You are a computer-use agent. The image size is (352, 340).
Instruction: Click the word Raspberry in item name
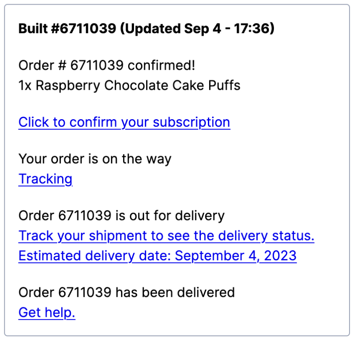click(x=68, y=85)
